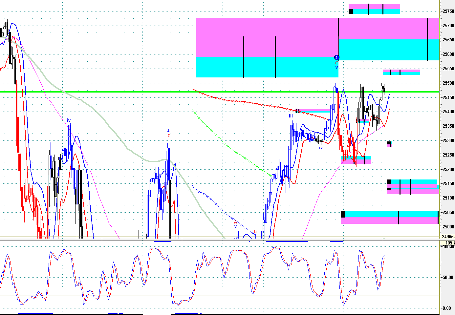Screen dimensions: 455x315
Task: Click the 25500 price axis label
Action: pyautogui.click(x=448, y=83)
